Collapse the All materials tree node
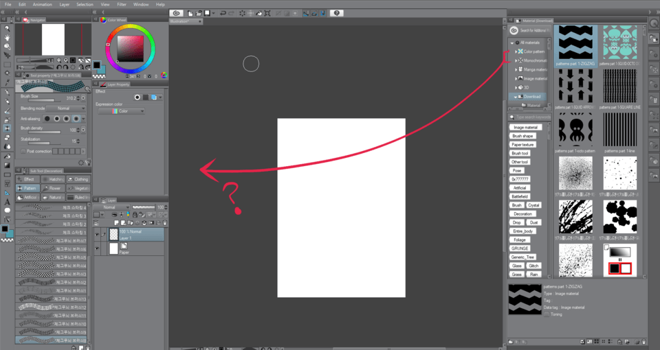 512,43
